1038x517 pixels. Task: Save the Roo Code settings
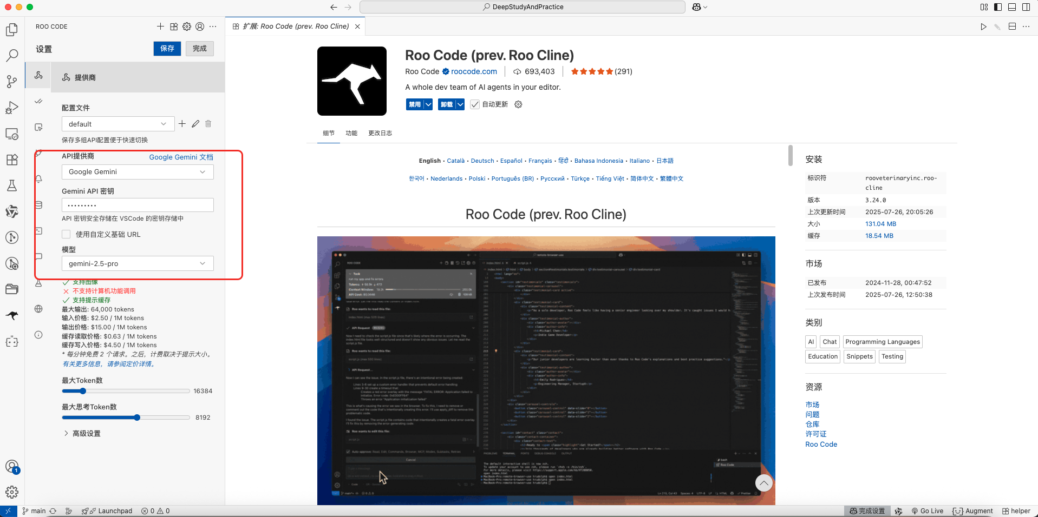167,49
